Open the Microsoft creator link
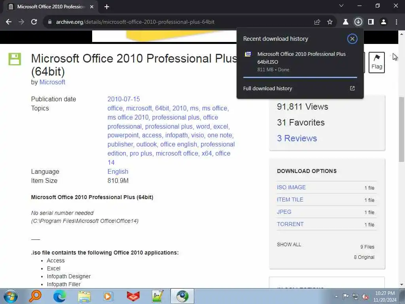 52,82
